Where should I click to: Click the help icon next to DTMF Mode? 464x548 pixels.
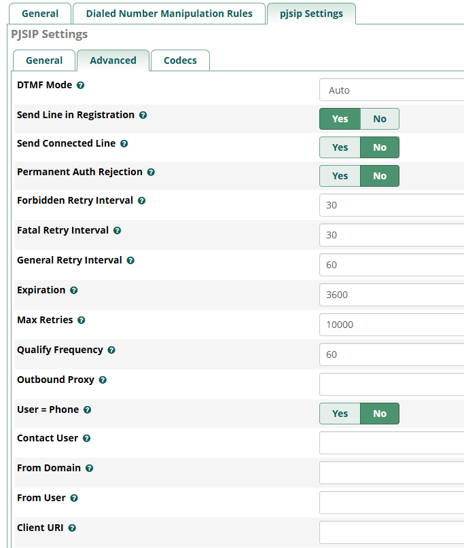pos(81,86)
